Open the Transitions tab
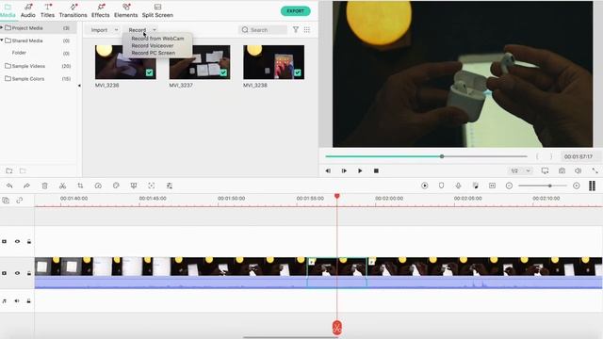The height and width of the screenshot is (339, 603). (73, 10)
